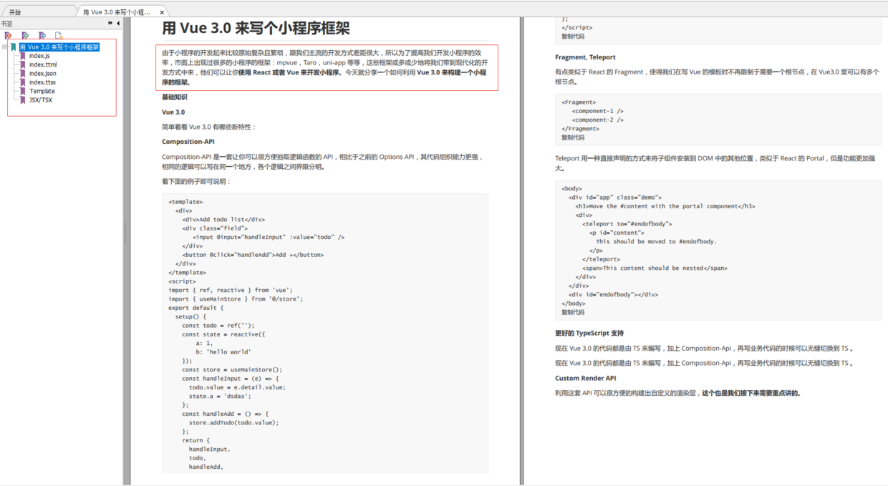
Task: Click the purple bookmark icon beside index.ttml
Action: coord(23,64)
